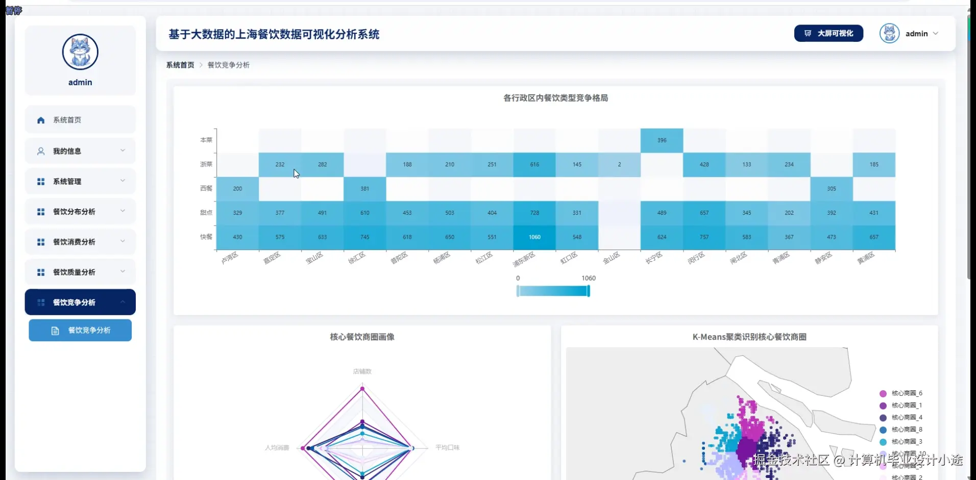Click the 店铺数 label on the radar chart

pos(362,372)
